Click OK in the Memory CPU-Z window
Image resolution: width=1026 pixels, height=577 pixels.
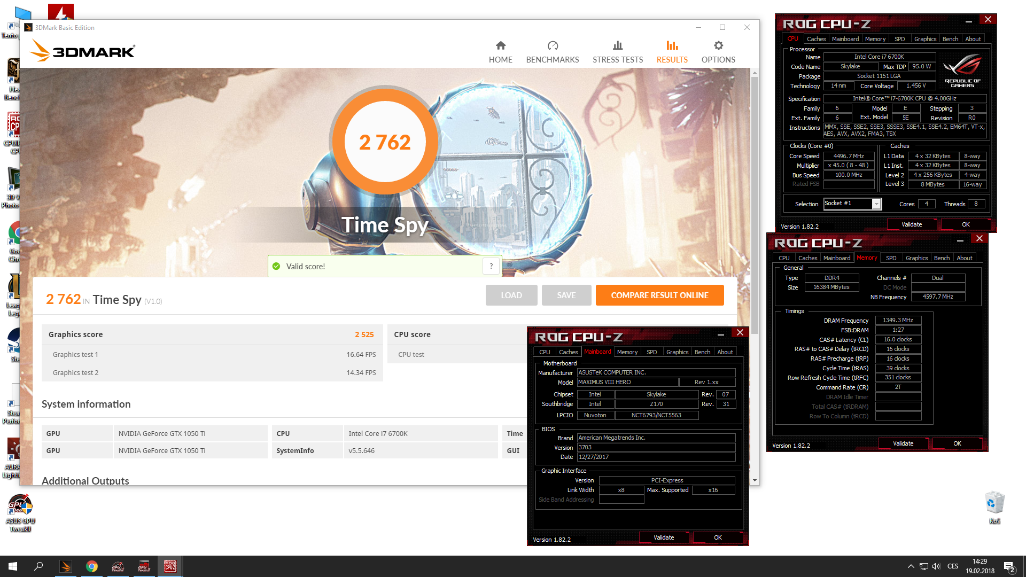[957, 443]
